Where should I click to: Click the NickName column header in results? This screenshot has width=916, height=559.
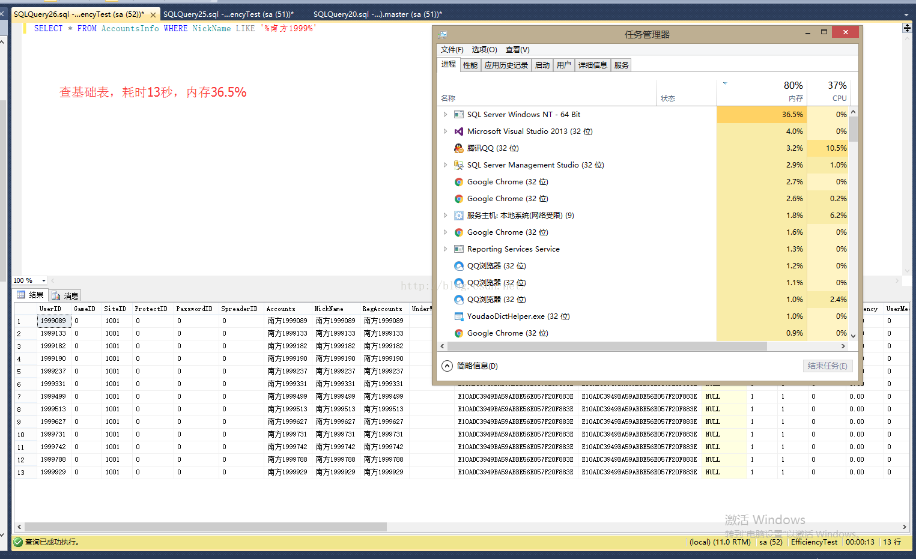[329, 309]
